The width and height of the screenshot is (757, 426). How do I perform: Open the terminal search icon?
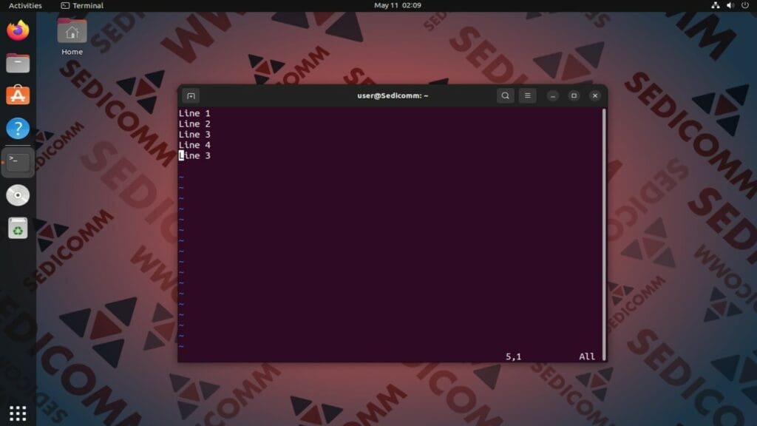(x=505, y=95)
